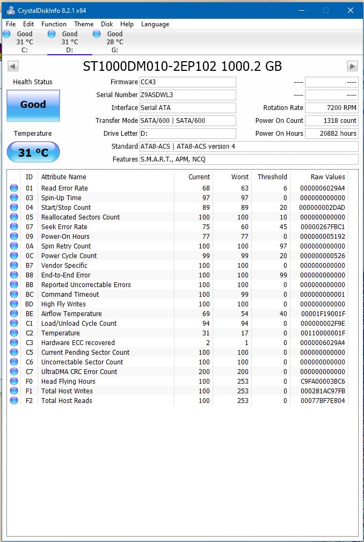Select the D: disk tab
The height and width of the screenshot is (542, 364).
pos(69,42)
